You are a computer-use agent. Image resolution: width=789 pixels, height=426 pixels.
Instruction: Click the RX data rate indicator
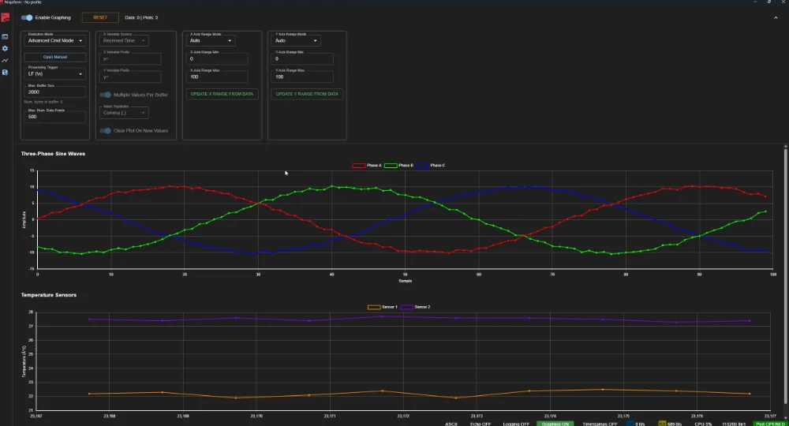click(x=671, y=424)
